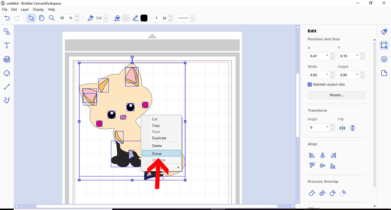Image resolution: width=391 pixels, height=210 pixels.
Task: Click the Width value input field
Action: 318,75
